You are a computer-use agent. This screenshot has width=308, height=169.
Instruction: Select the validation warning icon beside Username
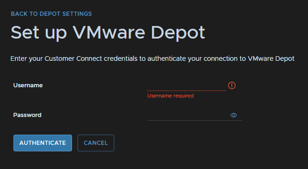pyautogui.click(x=232, y=85)
